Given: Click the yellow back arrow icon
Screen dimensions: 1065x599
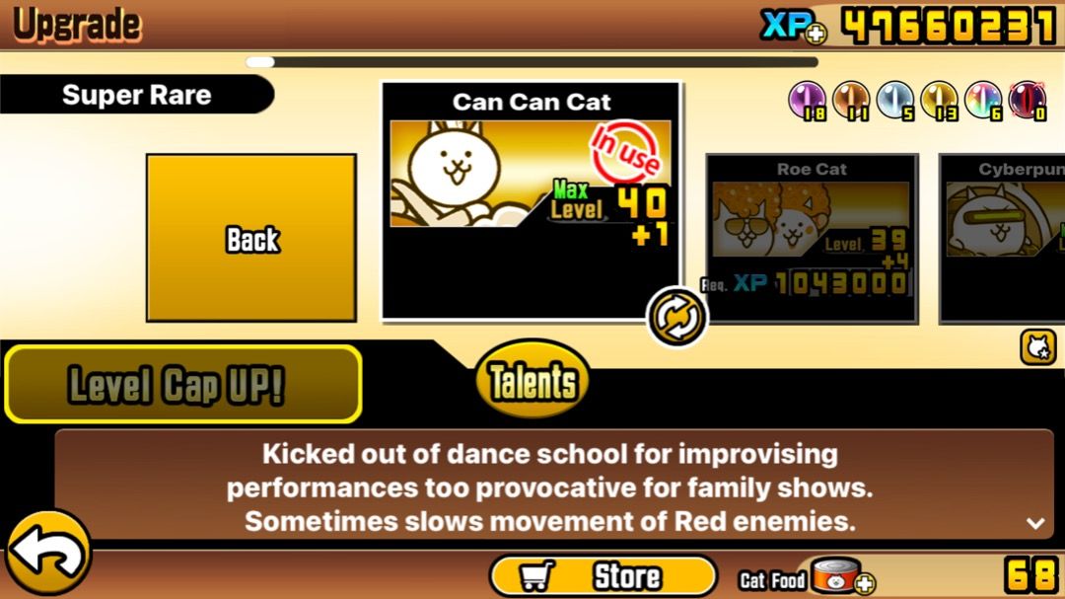Looking at the screenshot, I should (48, 554).
